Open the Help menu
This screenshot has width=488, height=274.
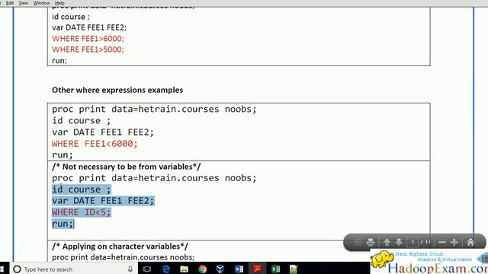(59, 3)
